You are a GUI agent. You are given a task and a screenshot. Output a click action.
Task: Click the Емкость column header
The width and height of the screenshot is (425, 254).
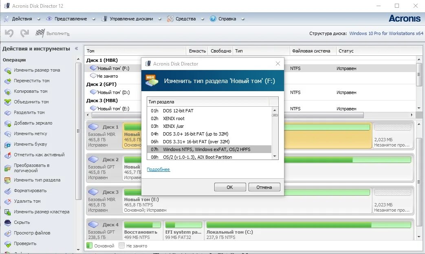pos(197,50)
